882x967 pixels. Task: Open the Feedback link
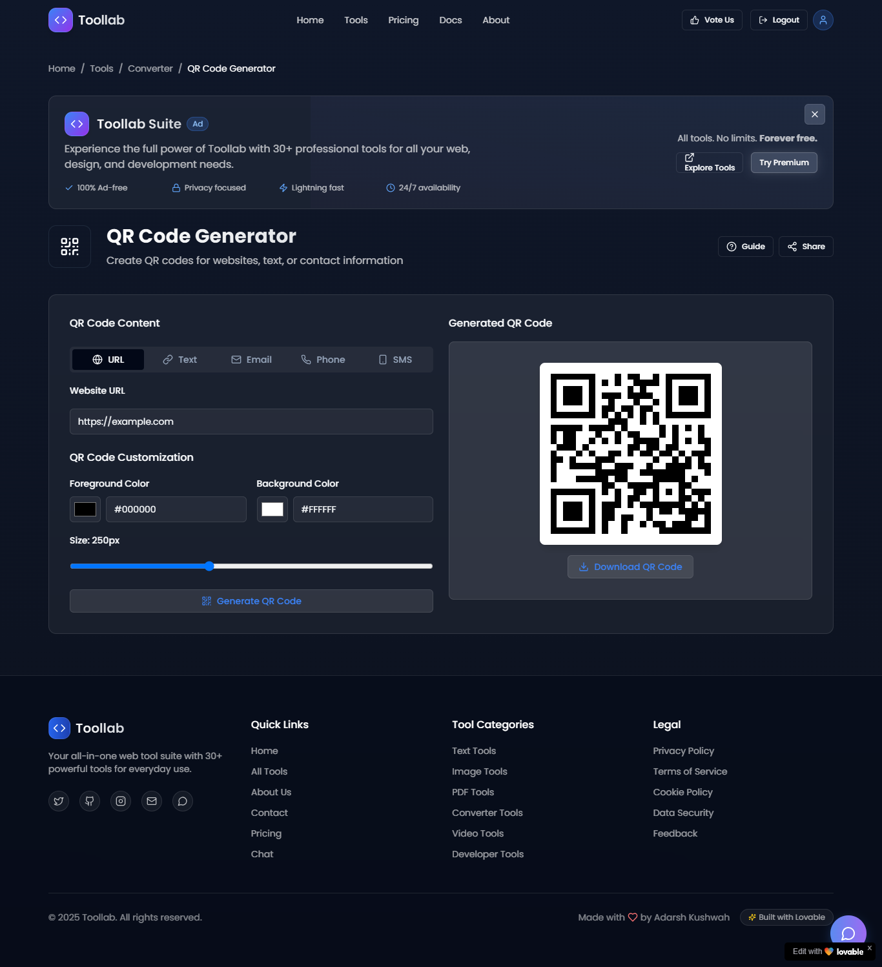click(675, 833)
